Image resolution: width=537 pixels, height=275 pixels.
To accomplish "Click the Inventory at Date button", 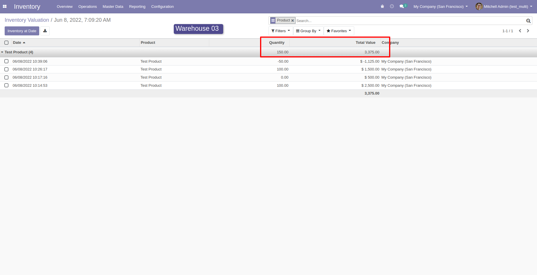I will 22,31.
